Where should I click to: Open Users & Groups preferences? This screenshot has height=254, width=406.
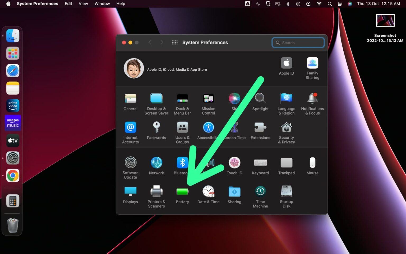(x=182, y=128)
